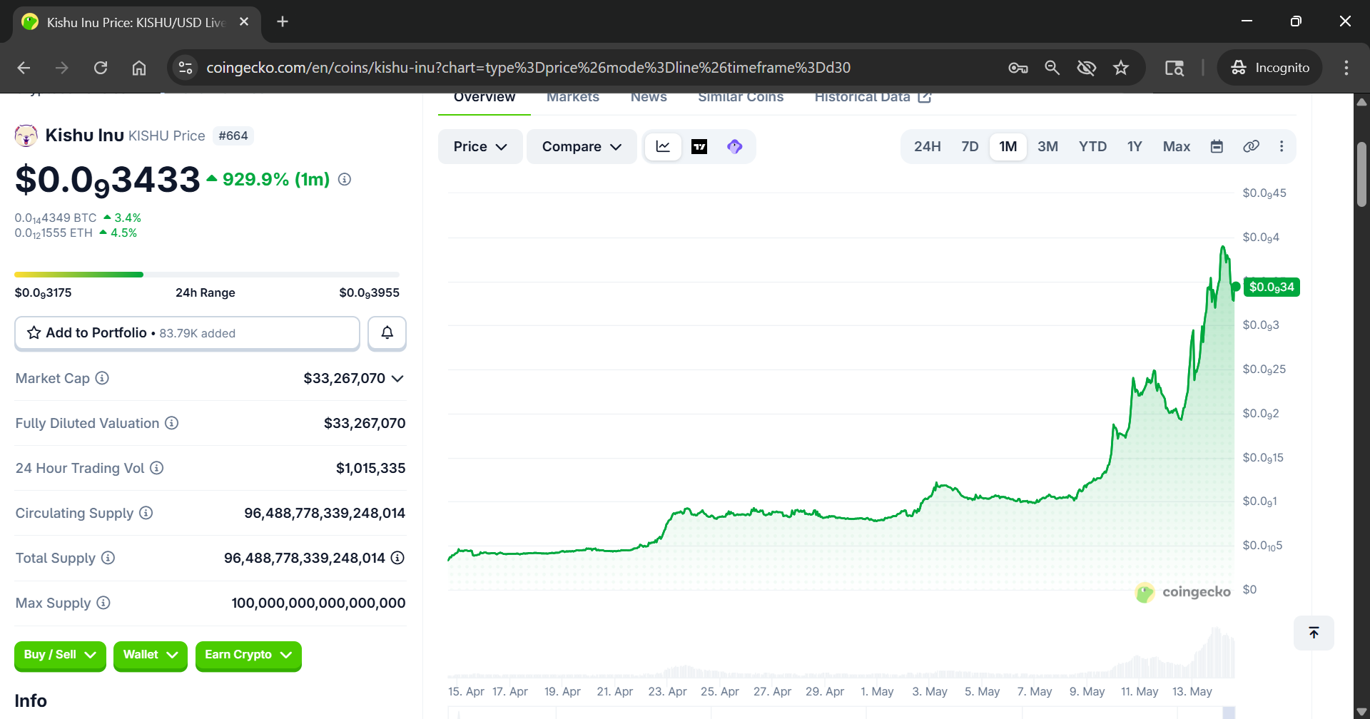Open a new browser tab
Screen dimensions: 1370x719
pos(283,21)
